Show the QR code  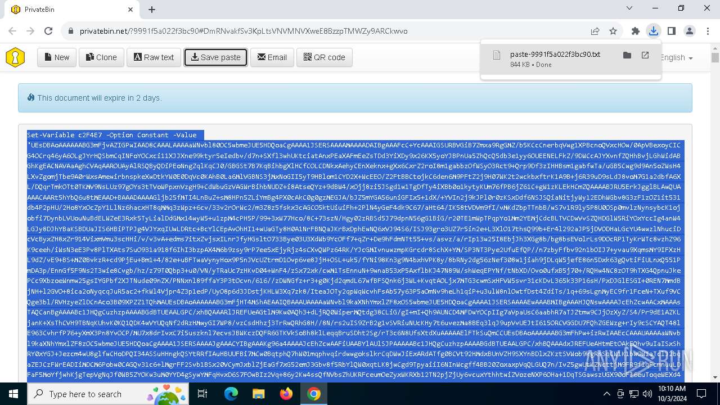[325, 57]
